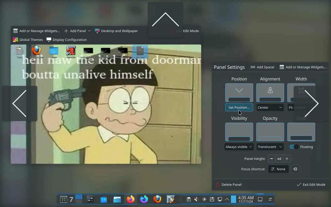Clear the focus shortcut with backspace icon
Image resolution: width=331 pixels, height=207 pixels.
click(x=295, y=169)
